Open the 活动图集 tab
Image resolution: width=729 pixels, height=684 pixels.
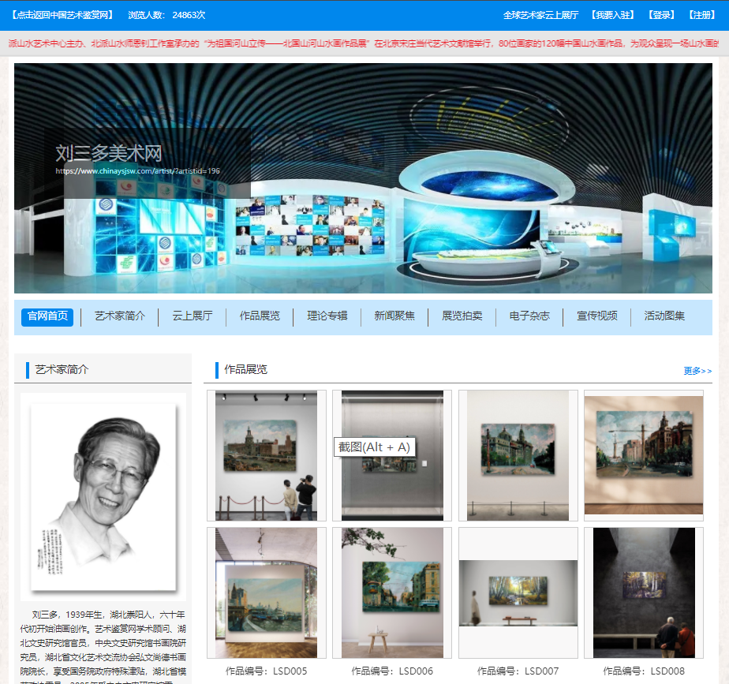(665, 316)
